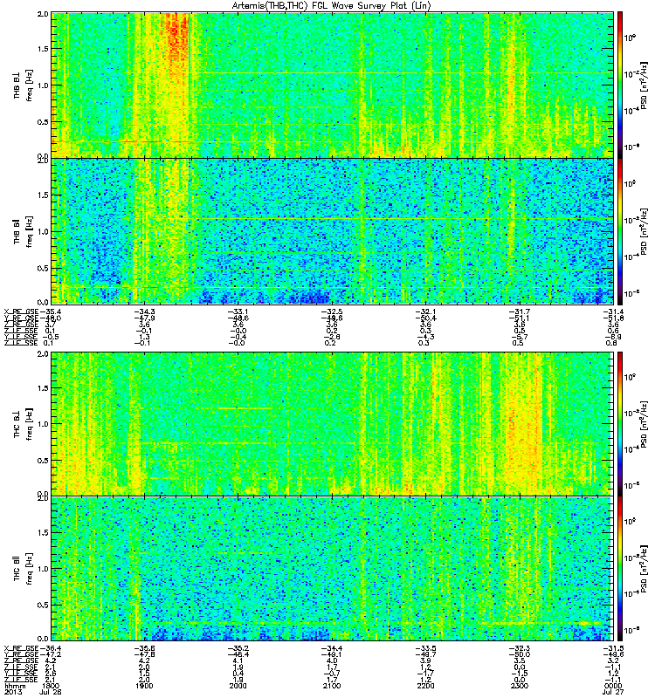Click the "2300" time tick label

pos(520,686)
